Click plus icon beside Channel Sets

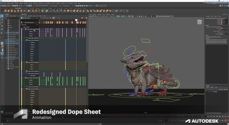pyautogui.click(x=37, y=25)
